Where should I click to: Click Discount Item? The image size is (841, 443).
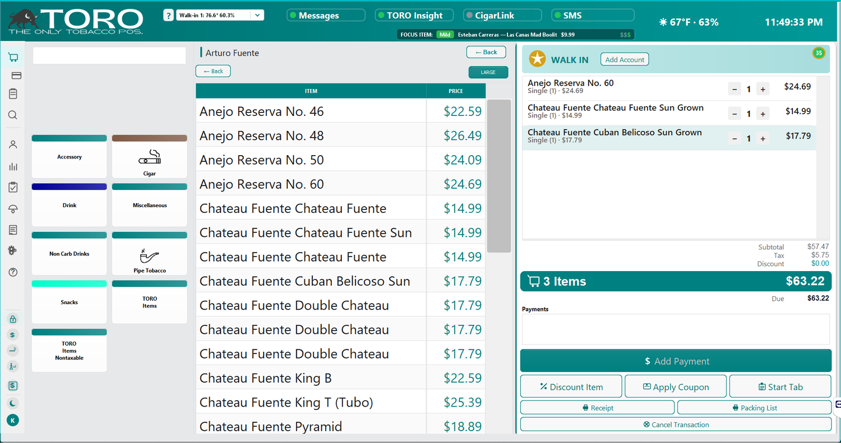571,386
